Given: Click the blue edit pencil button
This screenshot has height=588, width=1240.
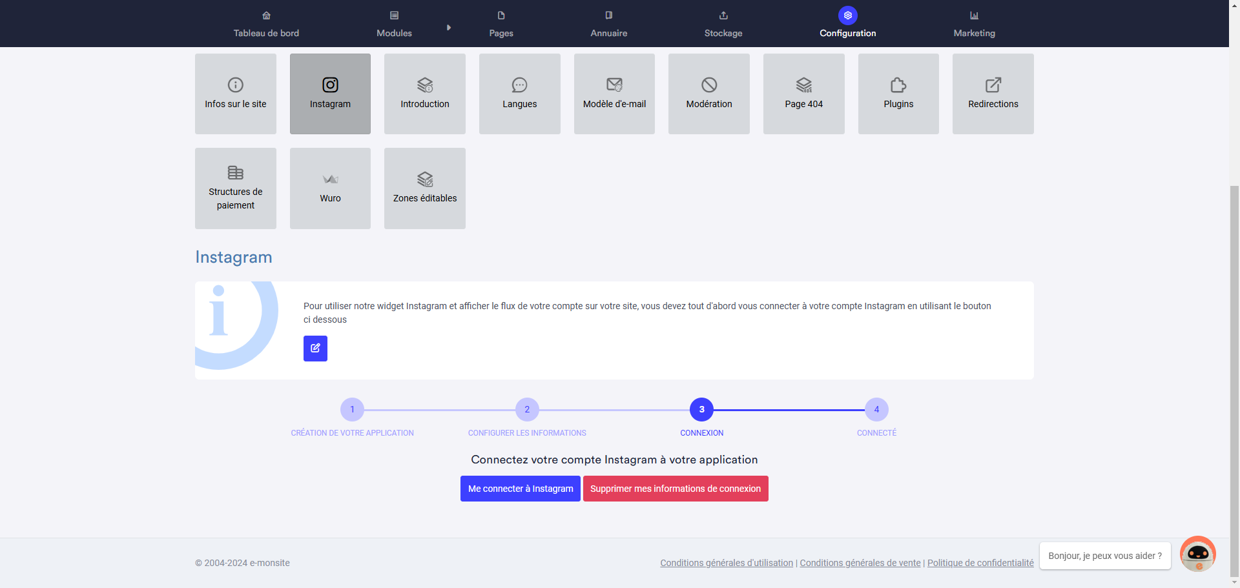Looking at the screenshot, I should point(315,349).
